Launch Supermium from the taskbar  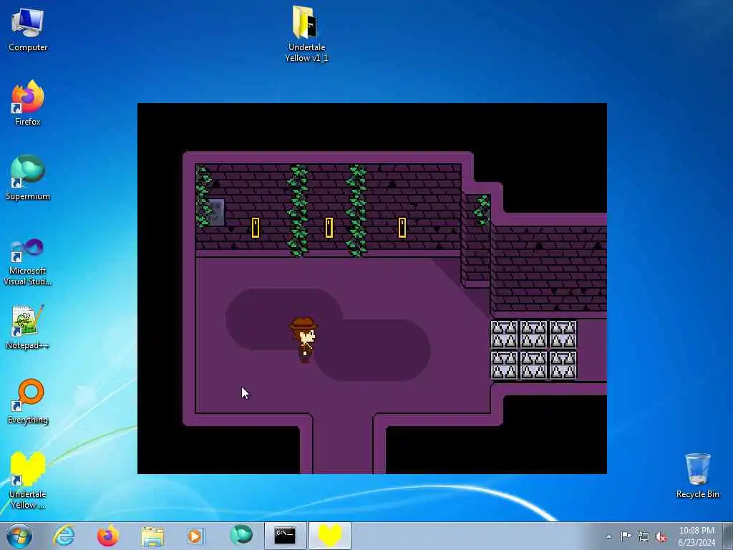(x=241, y=536)
